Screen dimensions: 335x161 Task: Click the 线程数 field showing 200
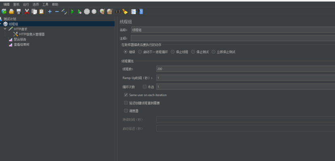[245, 69]
